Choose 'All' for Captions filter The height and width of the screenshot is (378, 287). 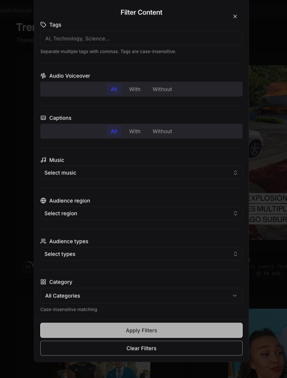pyautogui.click(x=114, y=131)
